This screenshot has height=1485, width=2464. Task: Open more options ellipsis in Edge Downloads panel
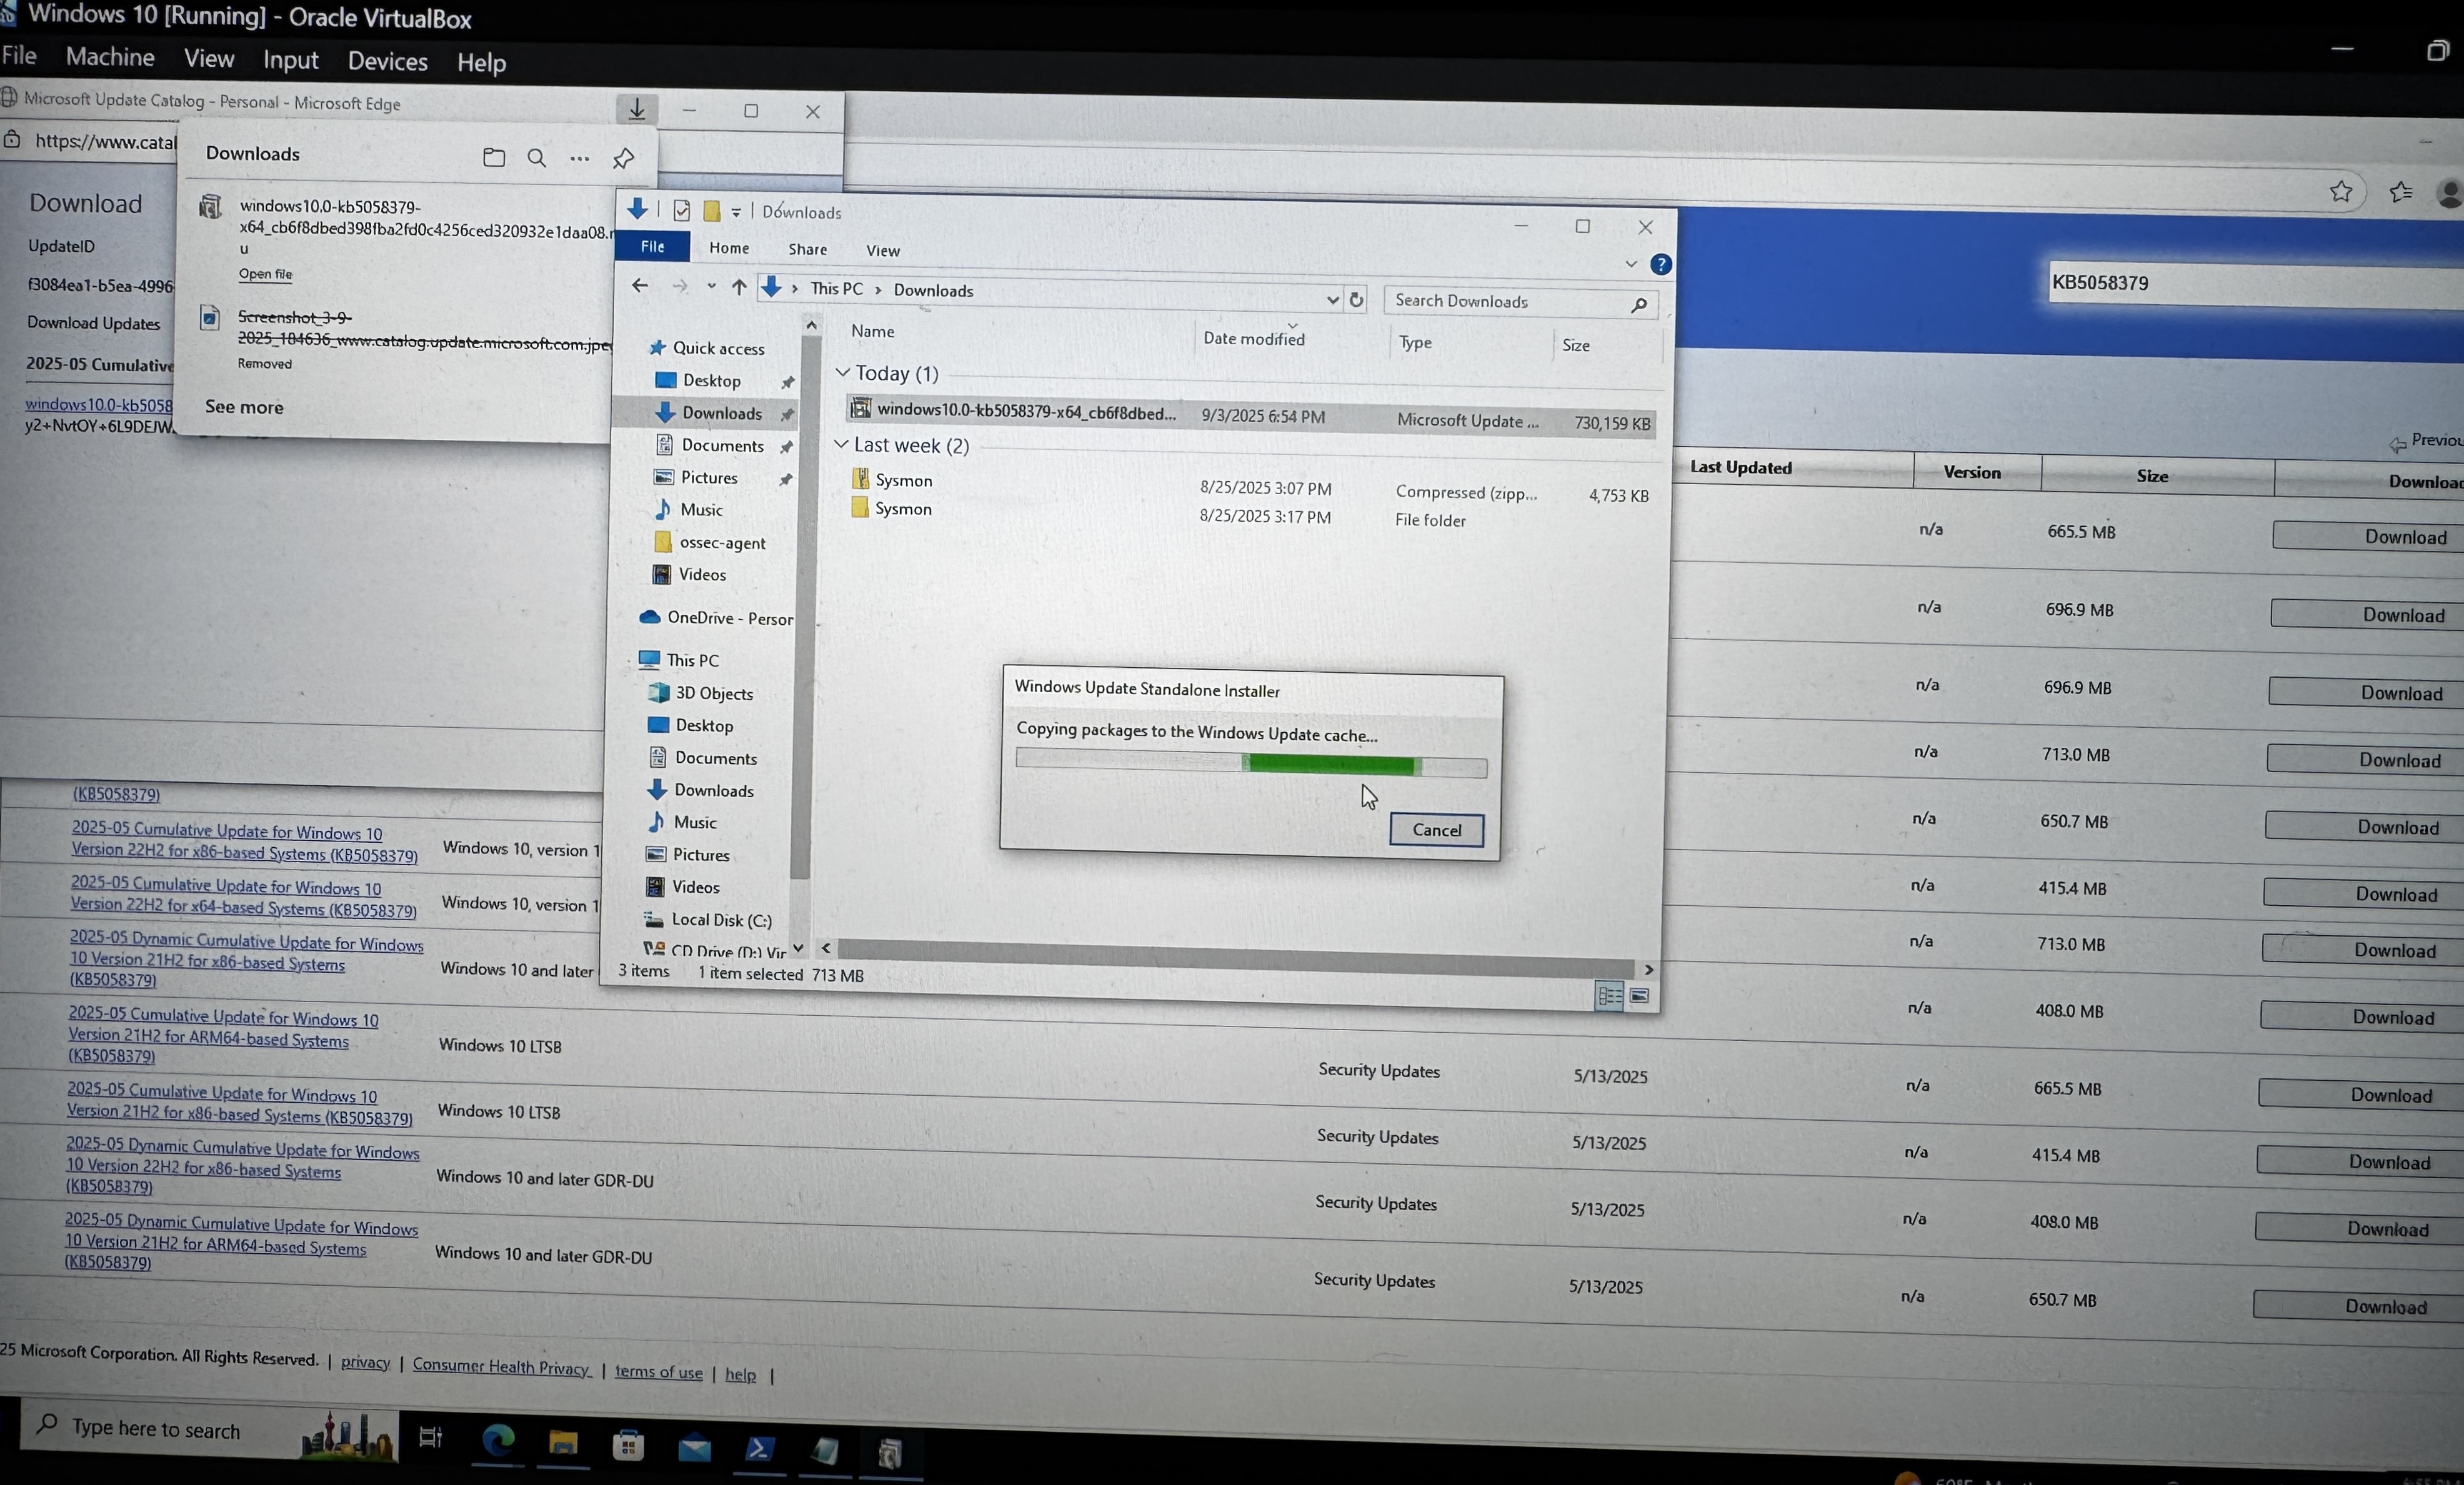[x=580, y=158]
